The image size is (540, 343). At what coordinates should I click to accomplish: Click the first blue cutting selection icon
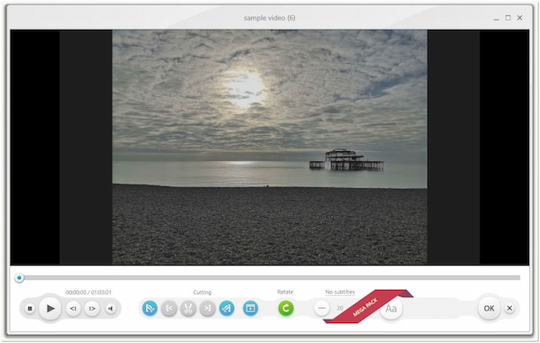pyautogui.click(x=149, y=308)
